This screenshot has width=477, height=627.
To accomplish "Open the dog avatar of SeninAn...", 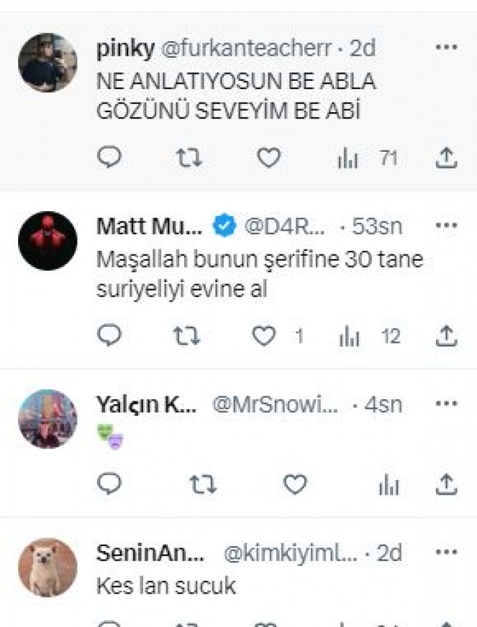I will pos(47,567).
